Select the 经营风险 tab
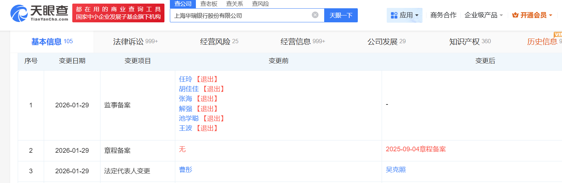This screenshot has height=183, width=562. (219, 42)
